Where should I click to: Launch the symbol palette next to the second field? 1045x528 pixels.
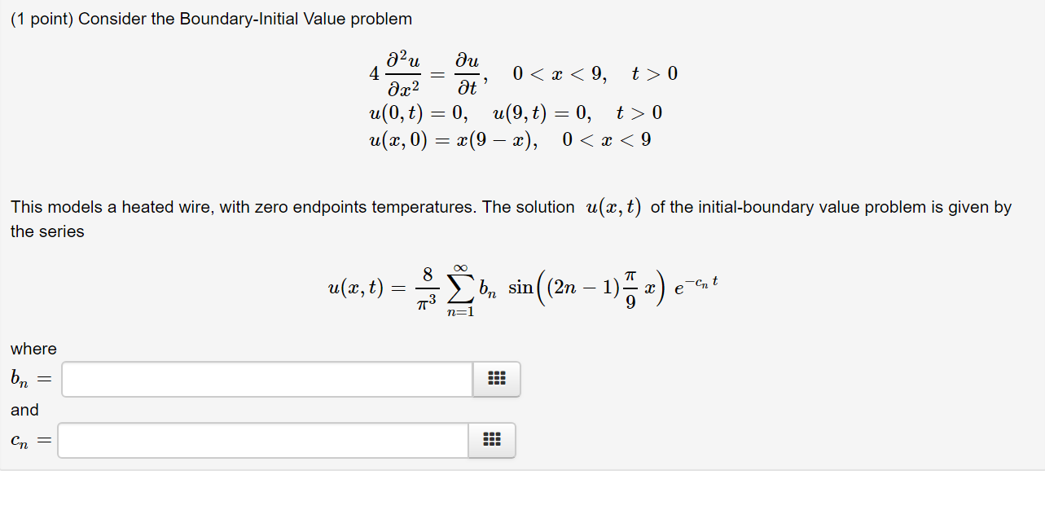491,440
